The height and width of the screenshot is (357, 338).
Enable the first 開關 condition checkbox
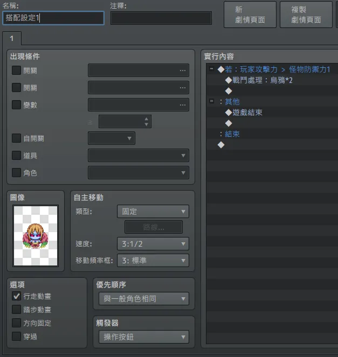(x=16, y=71)
